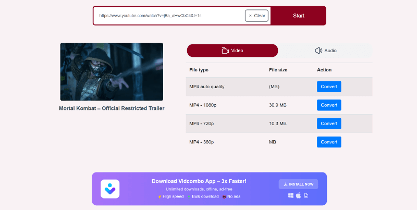Switch to the Video tab
The image size is (417, 210).
point(232,51)
